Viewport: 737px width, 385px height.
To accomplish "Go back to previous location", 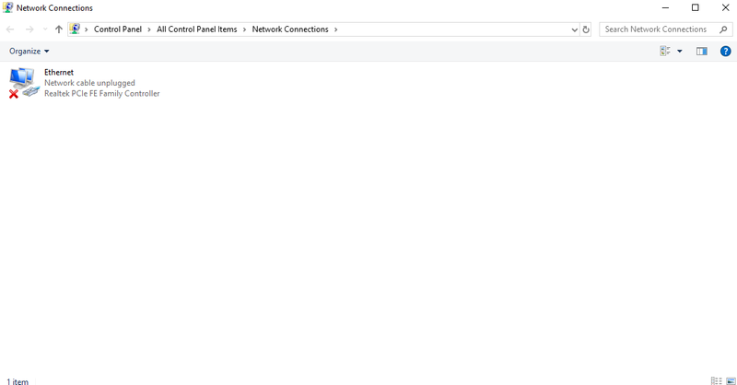I will coord(10,29).
